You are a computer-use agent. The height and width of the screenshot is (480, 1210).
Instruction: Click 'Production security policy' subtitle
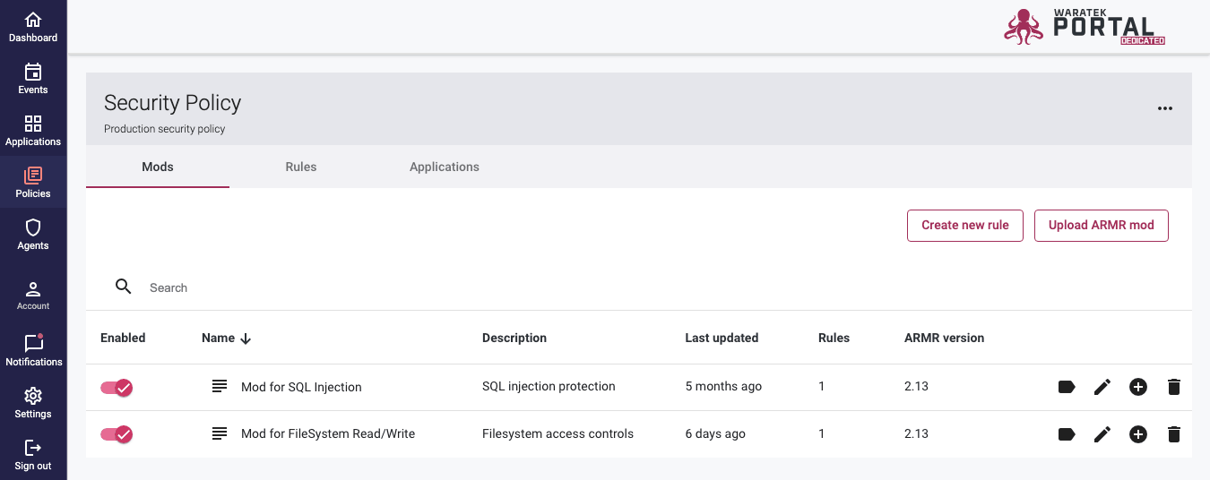point(164,129)
